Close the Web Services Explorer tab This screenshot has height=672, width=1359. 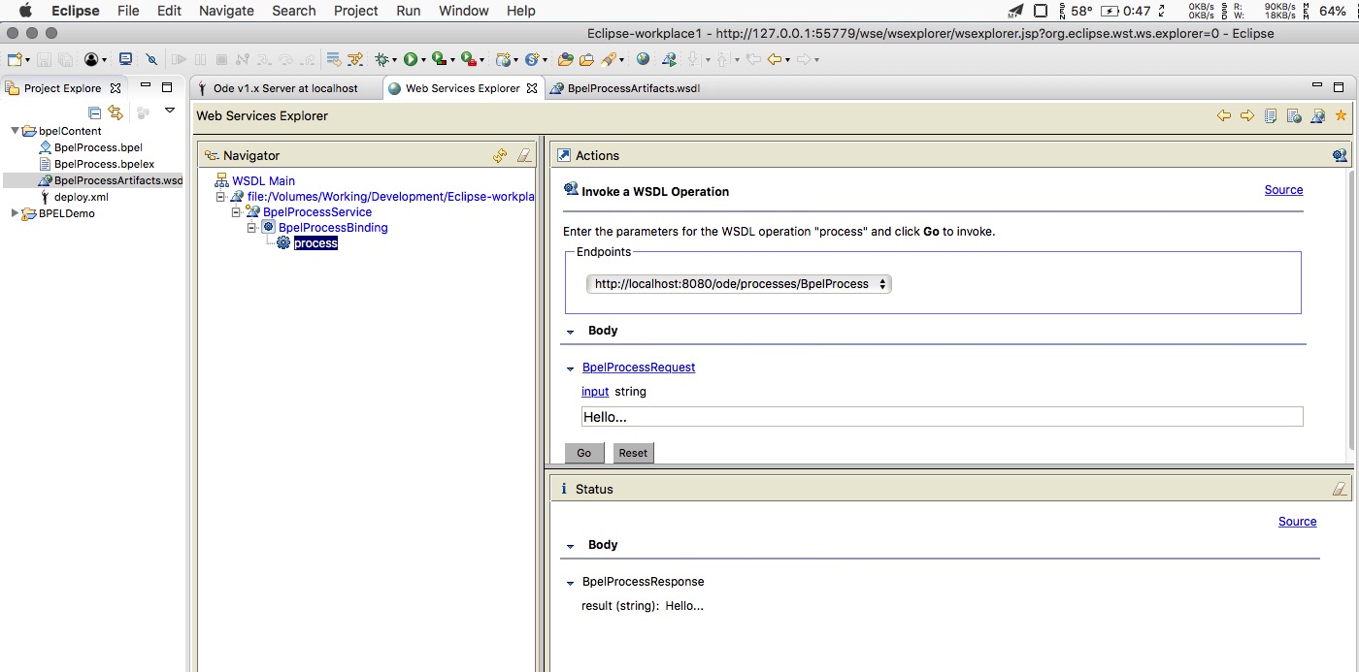531,88
